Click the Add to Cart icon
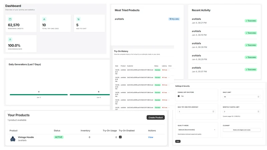The height and width of the screenshot is (150, 267). (x=78, y=19)
